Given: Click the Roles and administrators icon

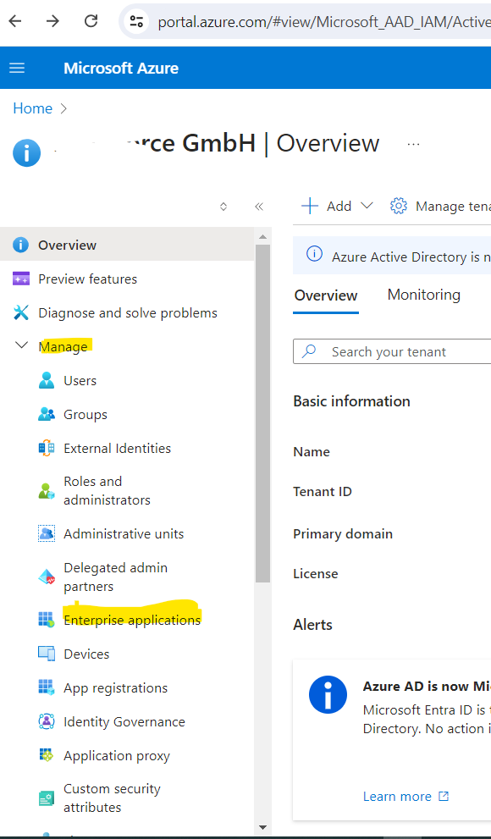Looking at the screenshot, I should [x=47, y=491].
